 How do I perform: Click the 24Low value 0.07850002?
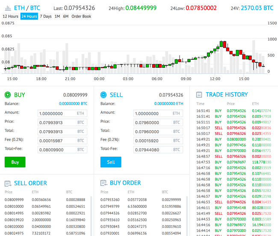(201, 8)
